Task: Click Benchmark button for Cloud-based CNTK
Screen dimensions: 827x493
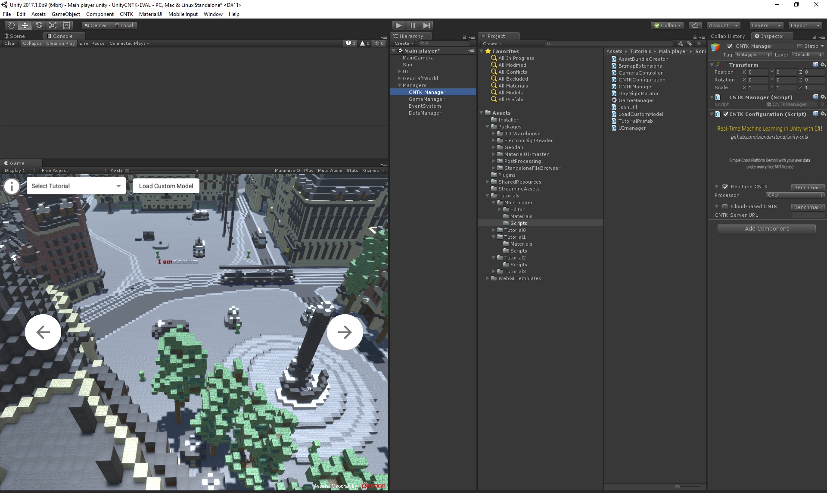Action: (x=808, y=207)
